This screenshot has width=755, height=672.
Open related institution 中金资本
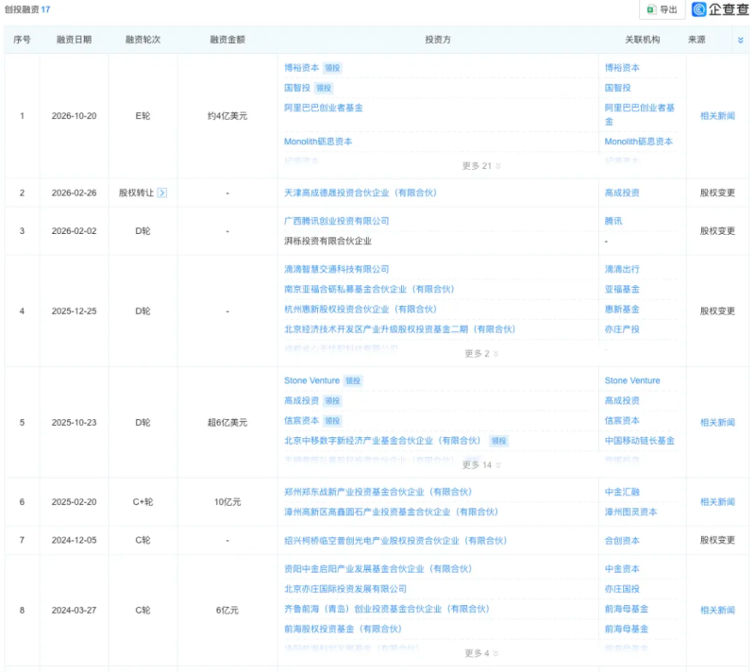(x=622, y=569)
